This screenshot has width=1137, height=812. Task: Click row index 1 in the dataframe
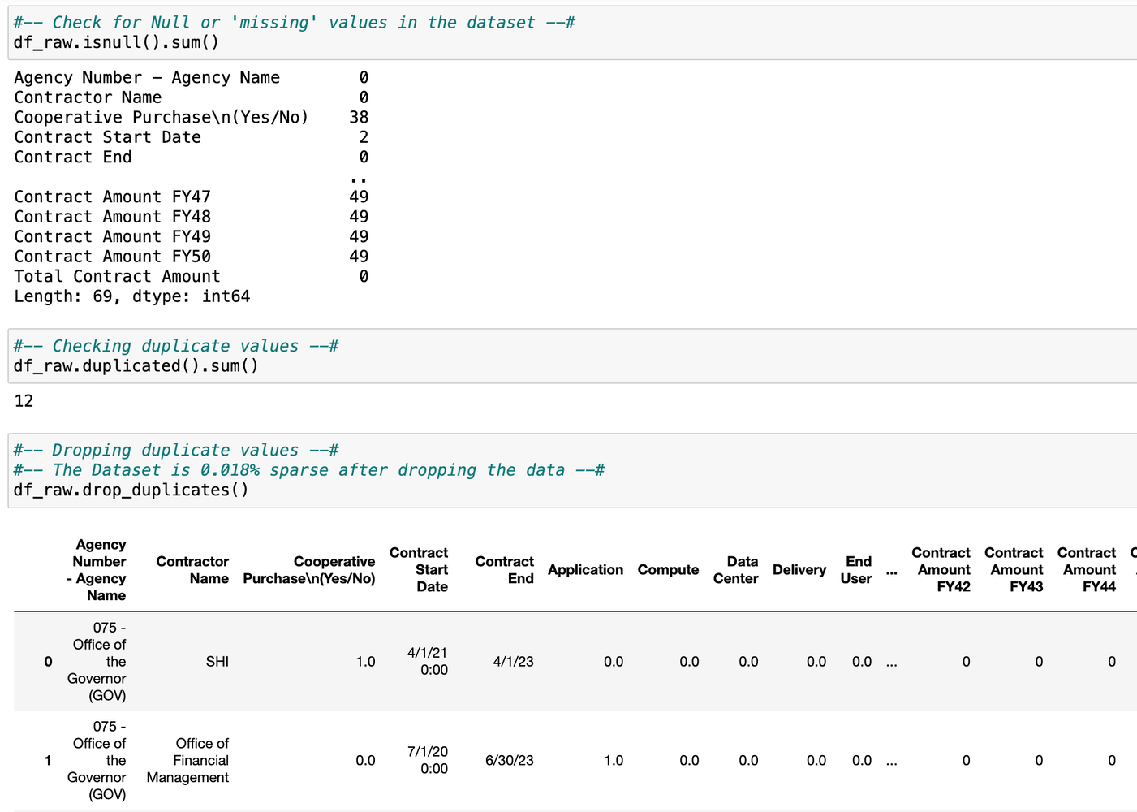click(x=48, y=761)
